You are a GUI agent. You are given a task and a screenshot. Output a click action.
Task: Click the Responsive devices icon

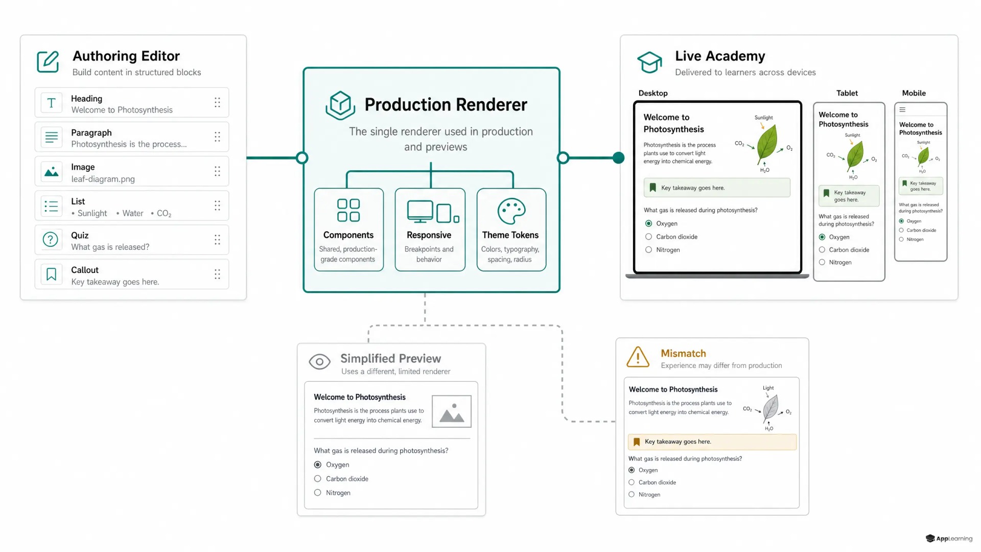433,212
